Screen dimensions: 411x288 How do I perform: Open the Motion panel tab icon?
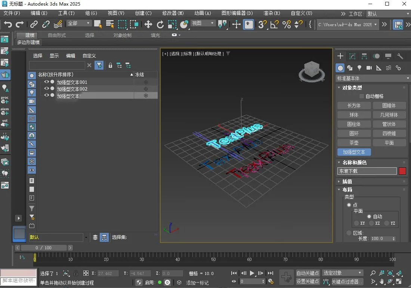coord(376,56)
